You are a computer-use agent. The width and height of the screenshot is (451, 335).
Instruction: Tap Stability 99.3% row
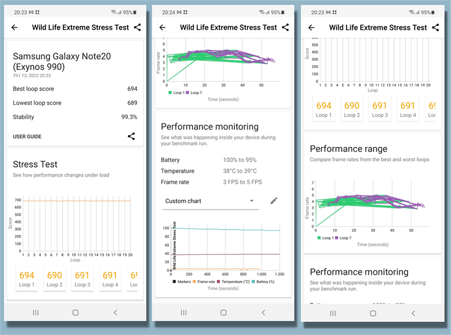[x=75, y=117]
